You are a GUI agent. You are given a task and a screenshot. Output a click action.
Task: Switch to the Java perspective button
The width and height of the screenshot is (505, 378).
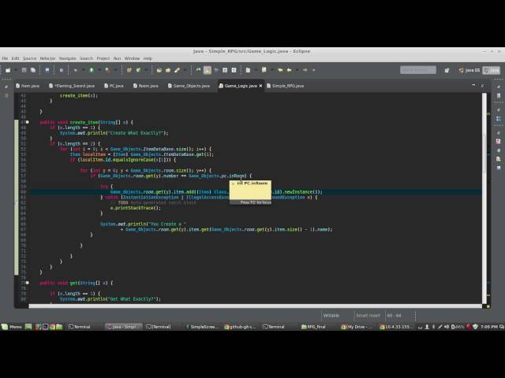pyautogui.click(x=492, y=70)
